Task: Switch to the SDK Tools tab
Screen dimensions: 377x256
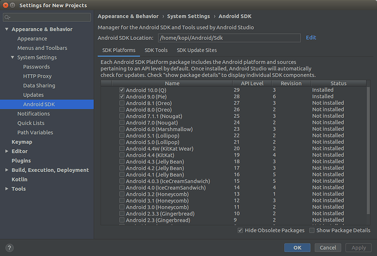Action: point(156,50)
